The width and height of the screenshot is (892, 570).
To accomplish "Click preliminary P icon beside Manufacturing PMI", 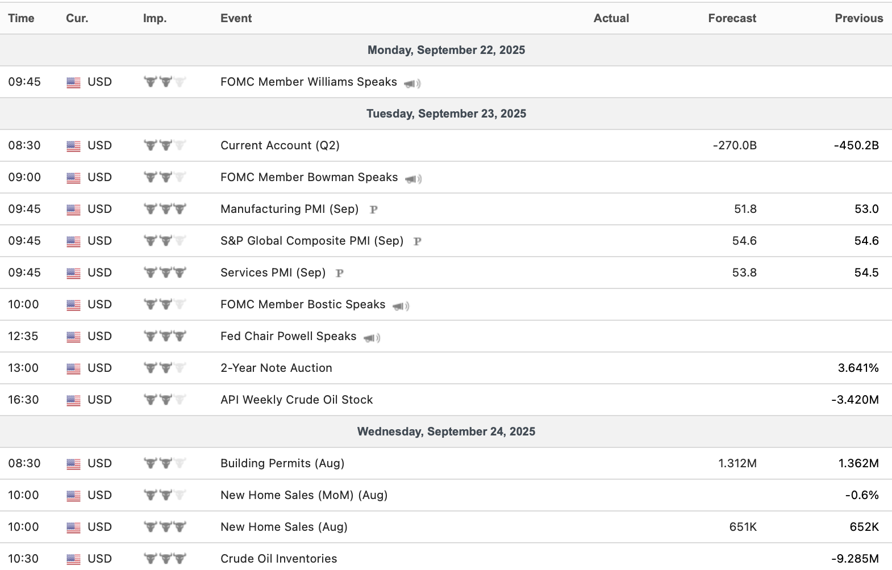I will (373, 209).
